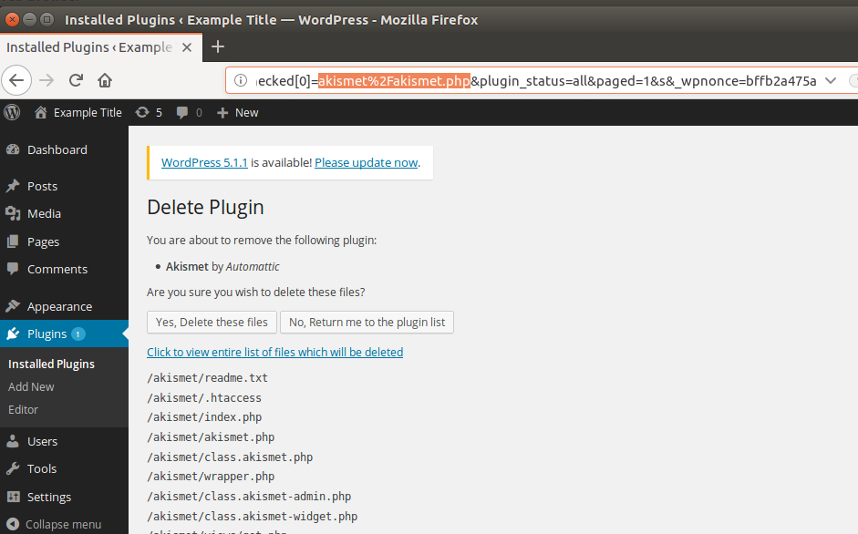Click the Settings sliders icon
Image resolution: width=858 pixels, height=534 pixels.
(13, 497)
